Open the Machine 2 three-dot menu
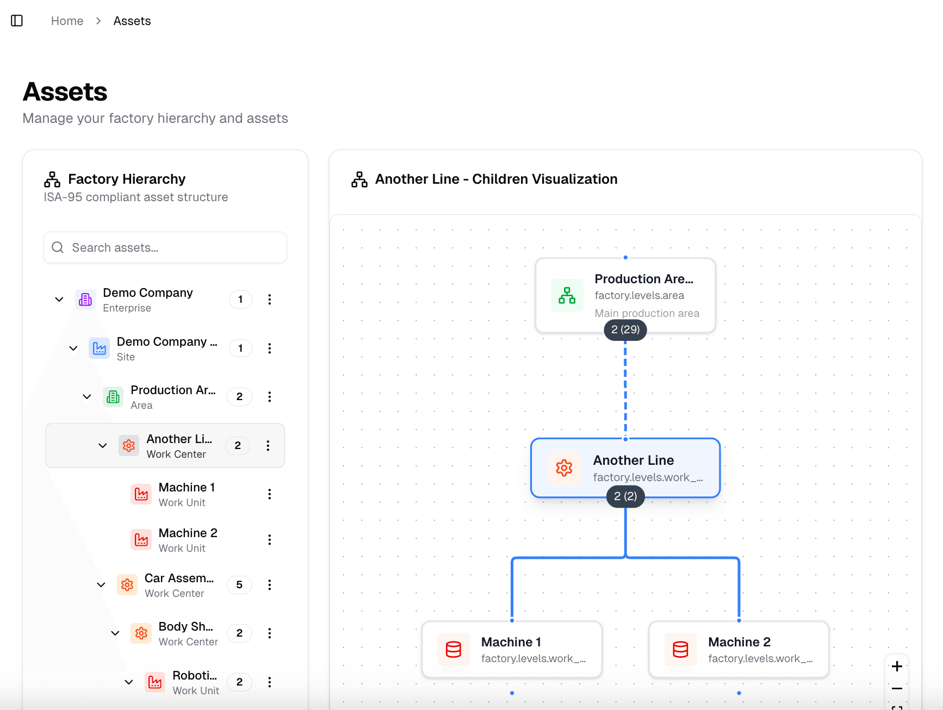Viewport: 943px width, 710px height. coord(269,540)
